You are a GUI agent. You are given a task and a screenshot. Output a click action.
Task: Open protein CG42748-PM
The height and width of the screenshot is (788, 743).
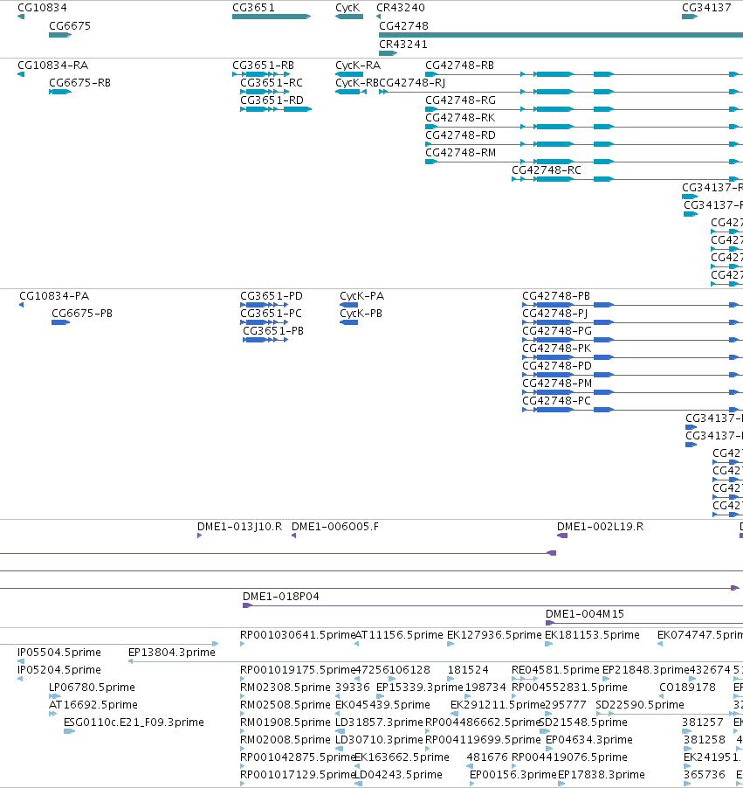(557, 383)
